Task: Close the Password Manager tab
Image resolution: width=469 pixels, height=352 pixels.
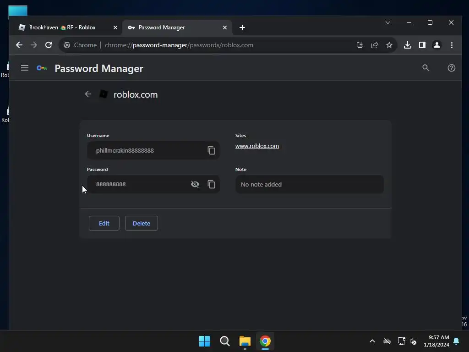Action: coord(225,27)
